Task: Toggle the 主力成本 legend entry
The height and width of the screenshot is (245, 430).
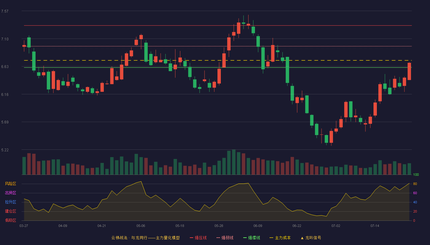Action: (280, 238)
